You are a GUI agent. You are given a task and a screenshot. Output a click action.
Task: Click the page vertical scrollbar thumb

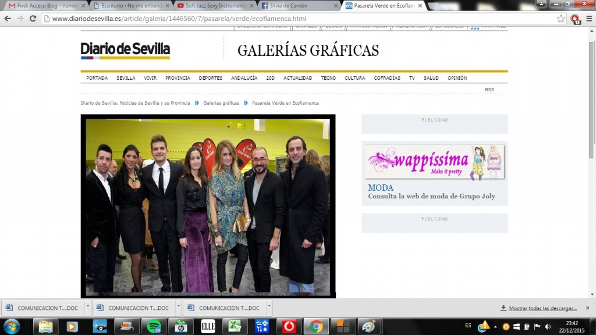[591, 99]
